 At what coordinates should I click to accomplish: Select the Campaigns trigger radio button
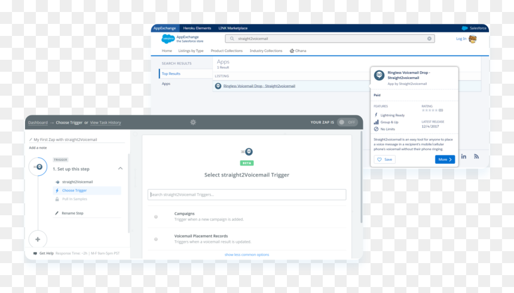156,217
